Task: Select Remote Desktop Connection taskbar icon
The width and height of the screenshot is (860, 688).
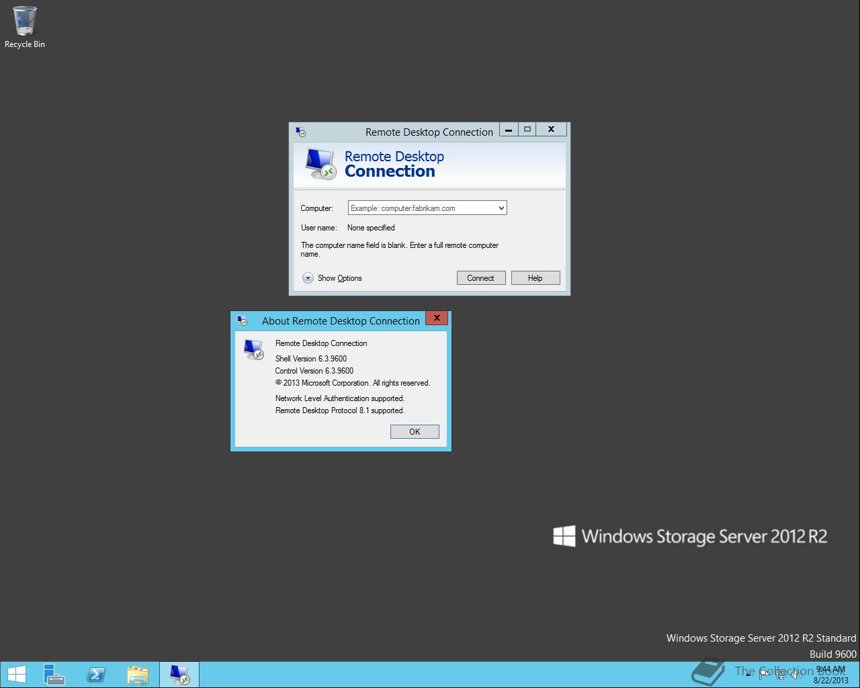Action: click(x=179, y=675)
